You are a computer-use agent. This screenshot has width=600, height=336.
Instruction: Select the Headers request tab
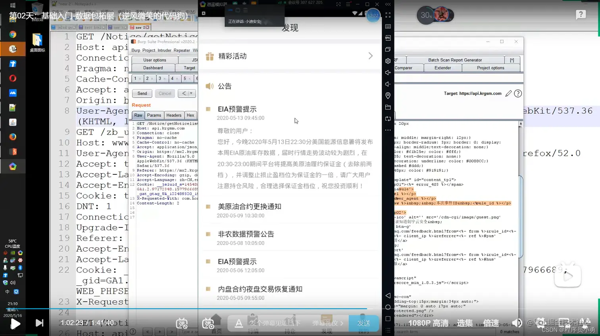point(174,115)
